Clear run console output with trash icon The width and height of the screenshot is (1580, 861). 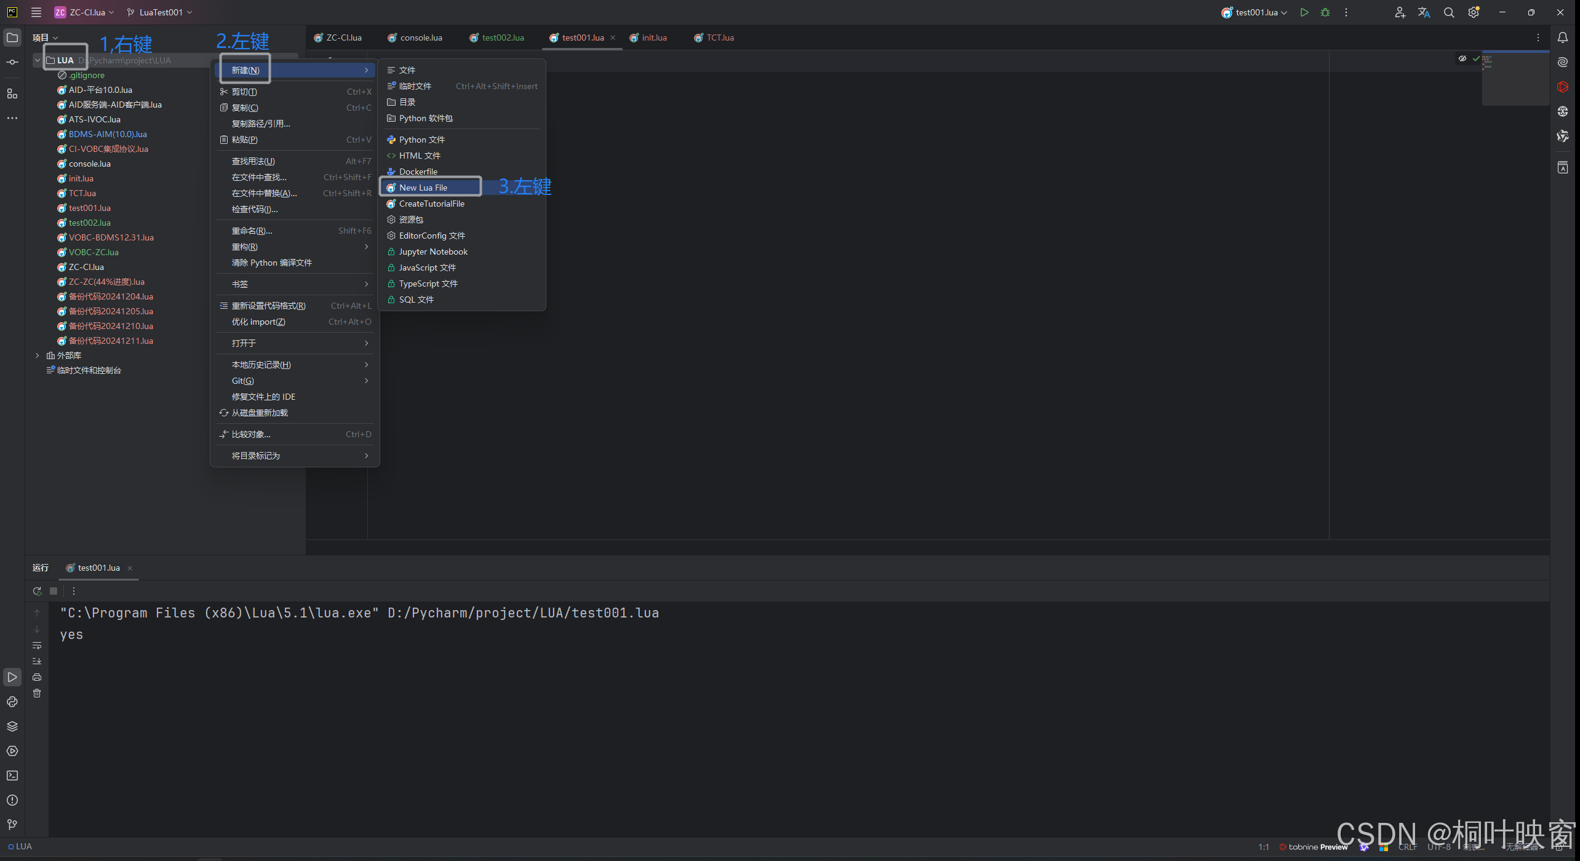[37, 693]
